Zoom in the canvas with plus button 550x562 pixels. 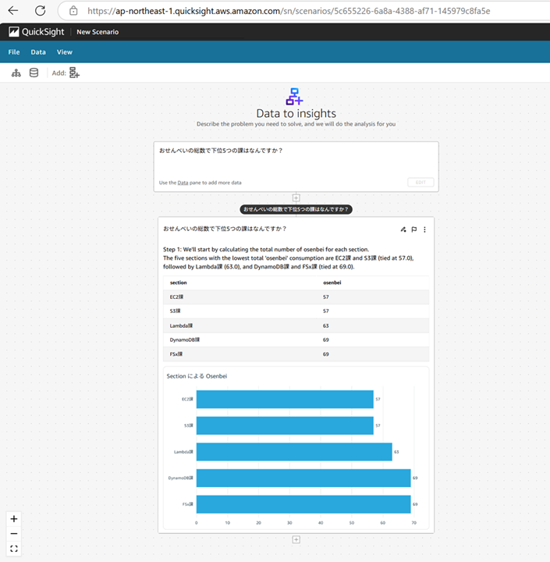(14, 519)
